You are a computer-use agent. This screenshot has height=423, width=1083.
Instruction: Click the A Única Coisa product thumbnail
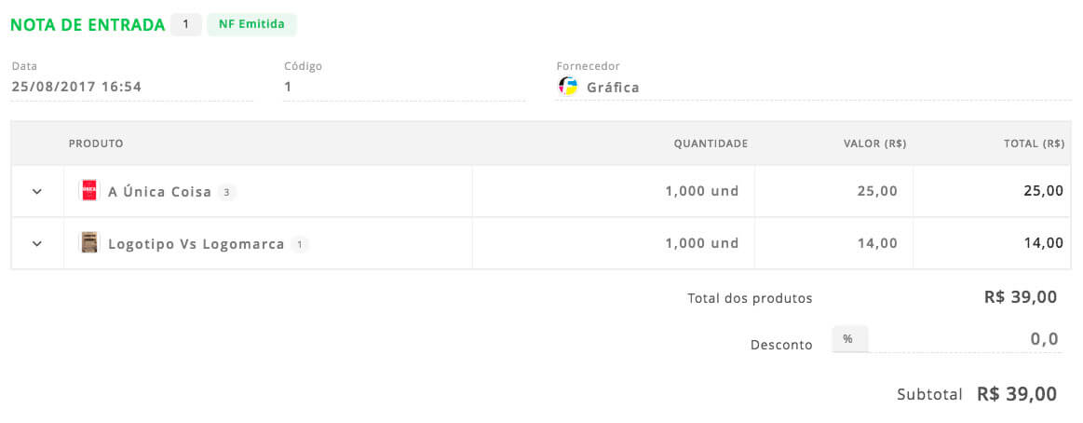point(89,191)
